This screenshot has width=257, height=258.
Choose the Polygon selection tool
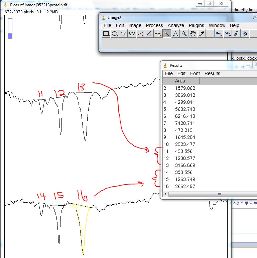(x=124, y=34)
